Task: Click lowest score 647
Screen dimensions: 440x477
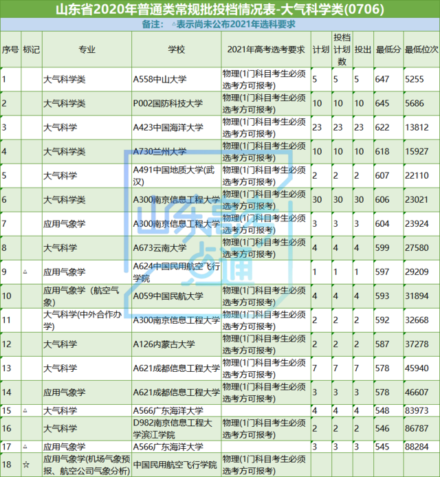Action: click(382, 80)
